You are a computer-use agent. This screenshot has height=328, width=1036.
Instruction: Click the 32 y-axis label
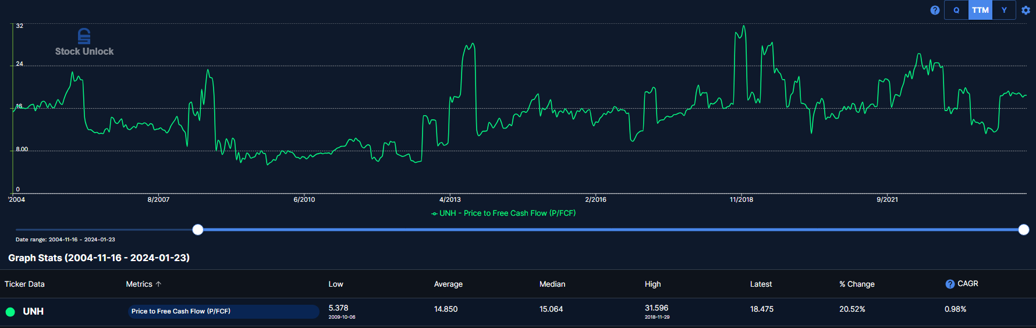[x=20, y=26]
